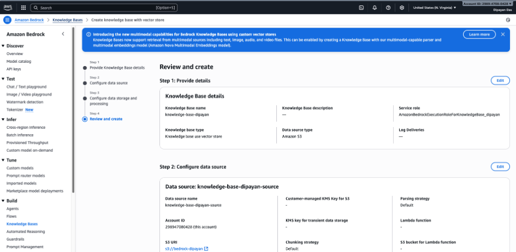
Task: Open the AWS home logo
Action: [8, 8]
